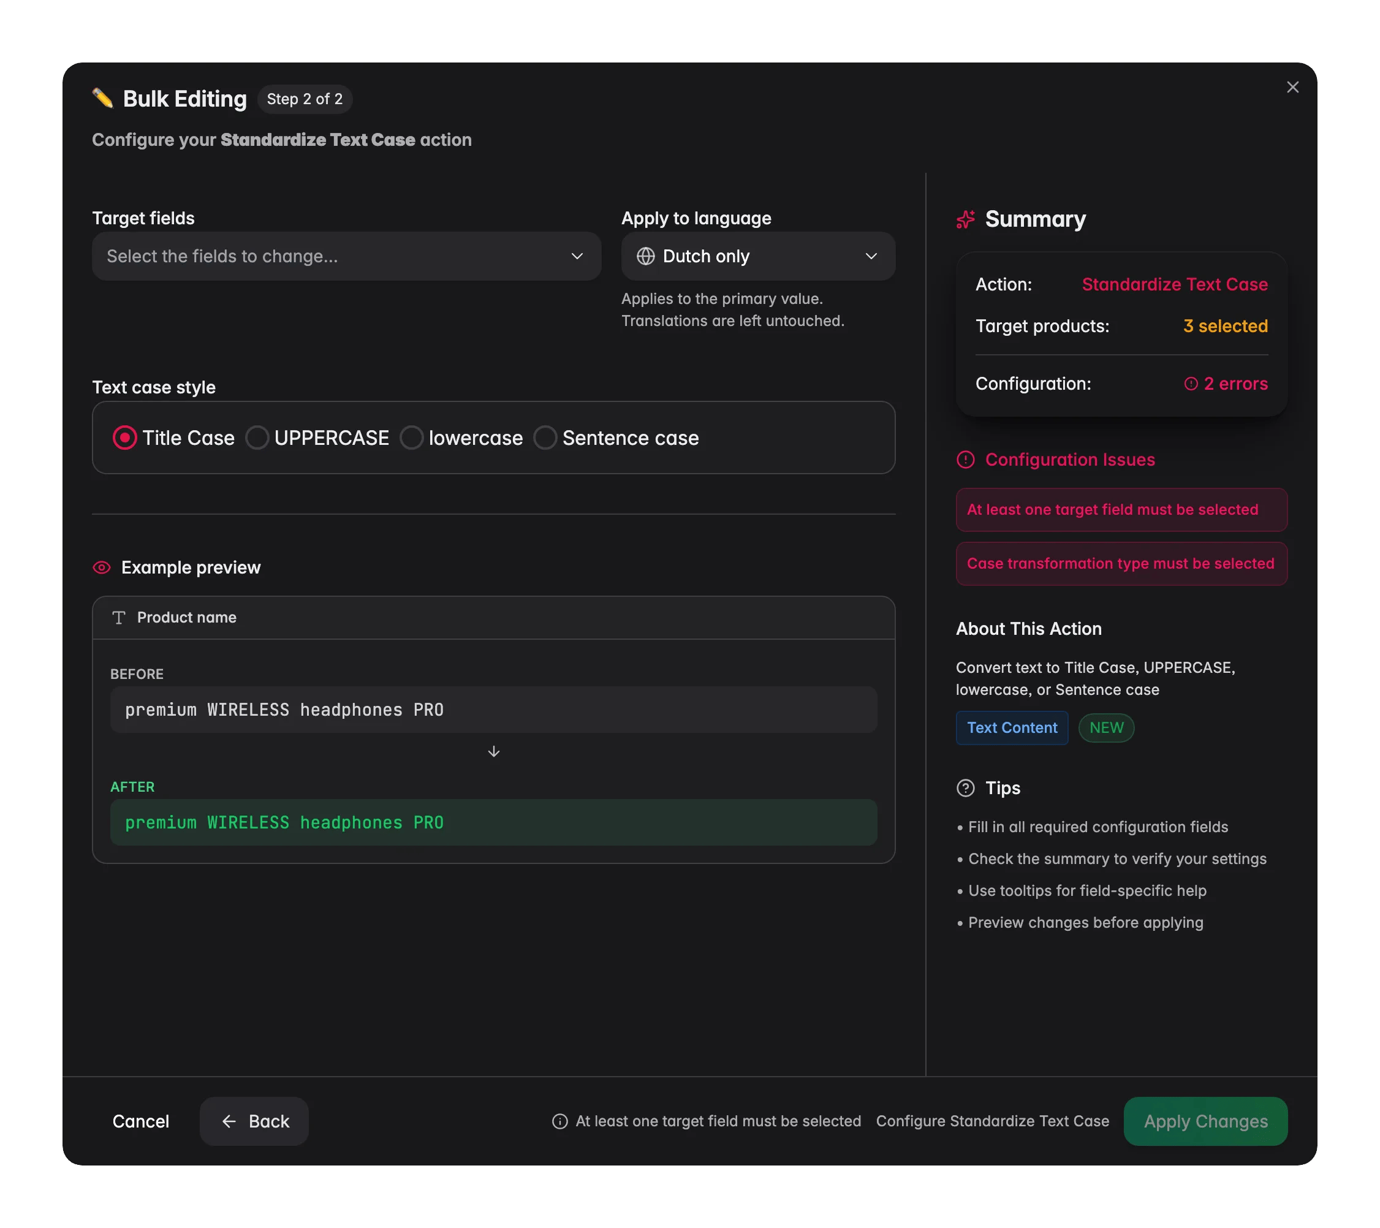Click the Text case style label
The image size is (1380, 1228).
click(154, 387)
